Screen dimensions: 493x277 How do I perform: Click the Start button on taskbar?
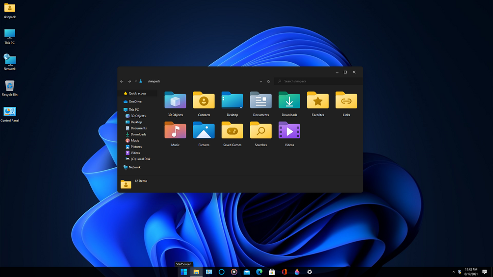183,272
